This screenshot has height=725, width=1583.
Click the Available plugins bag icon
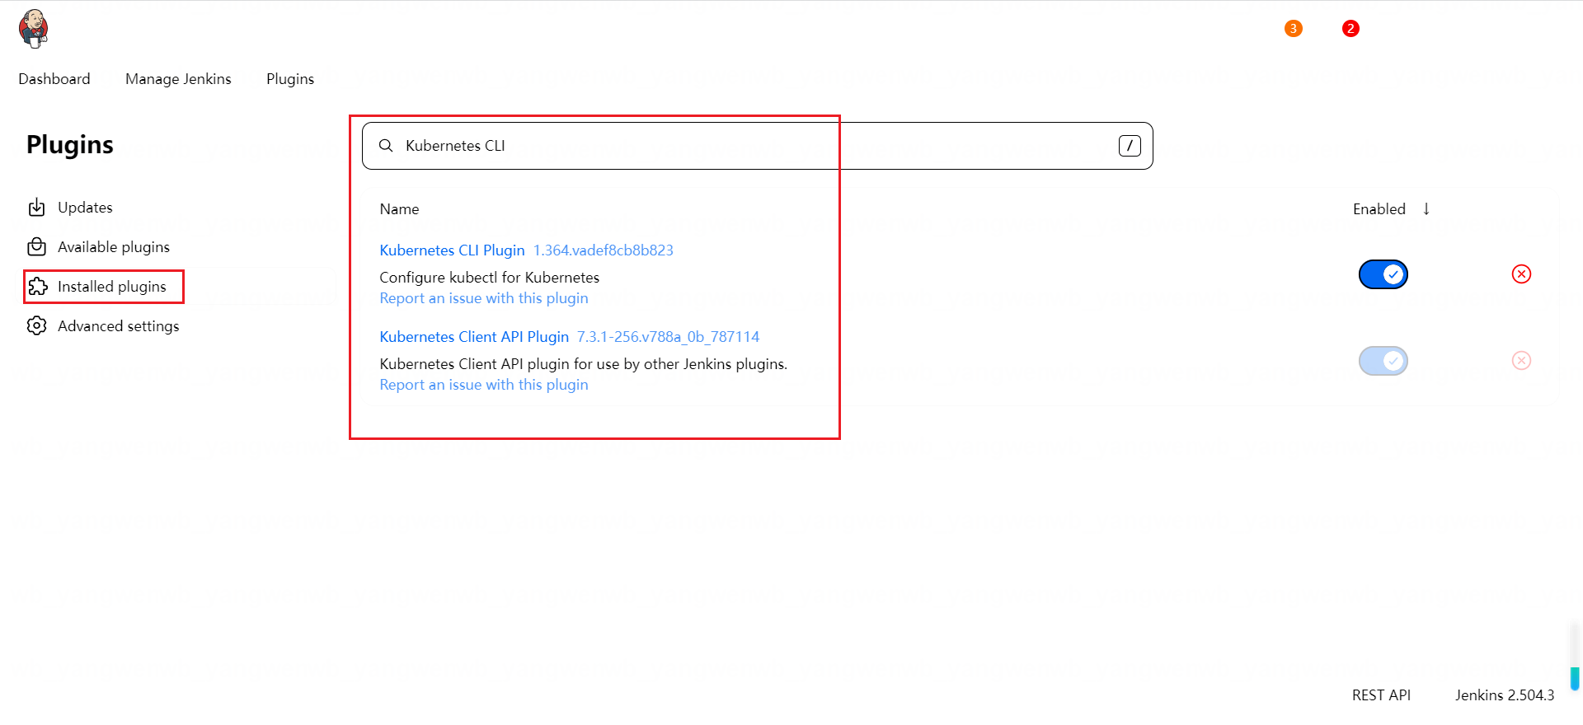tap(37, 247)
